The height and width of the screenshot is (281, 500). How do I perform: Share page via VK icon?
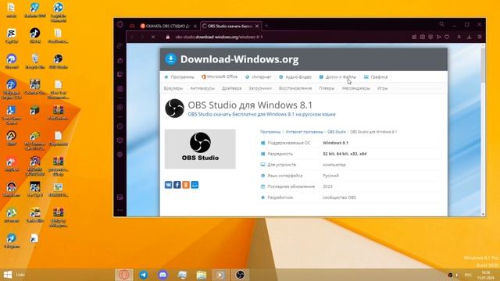(169, 185)
